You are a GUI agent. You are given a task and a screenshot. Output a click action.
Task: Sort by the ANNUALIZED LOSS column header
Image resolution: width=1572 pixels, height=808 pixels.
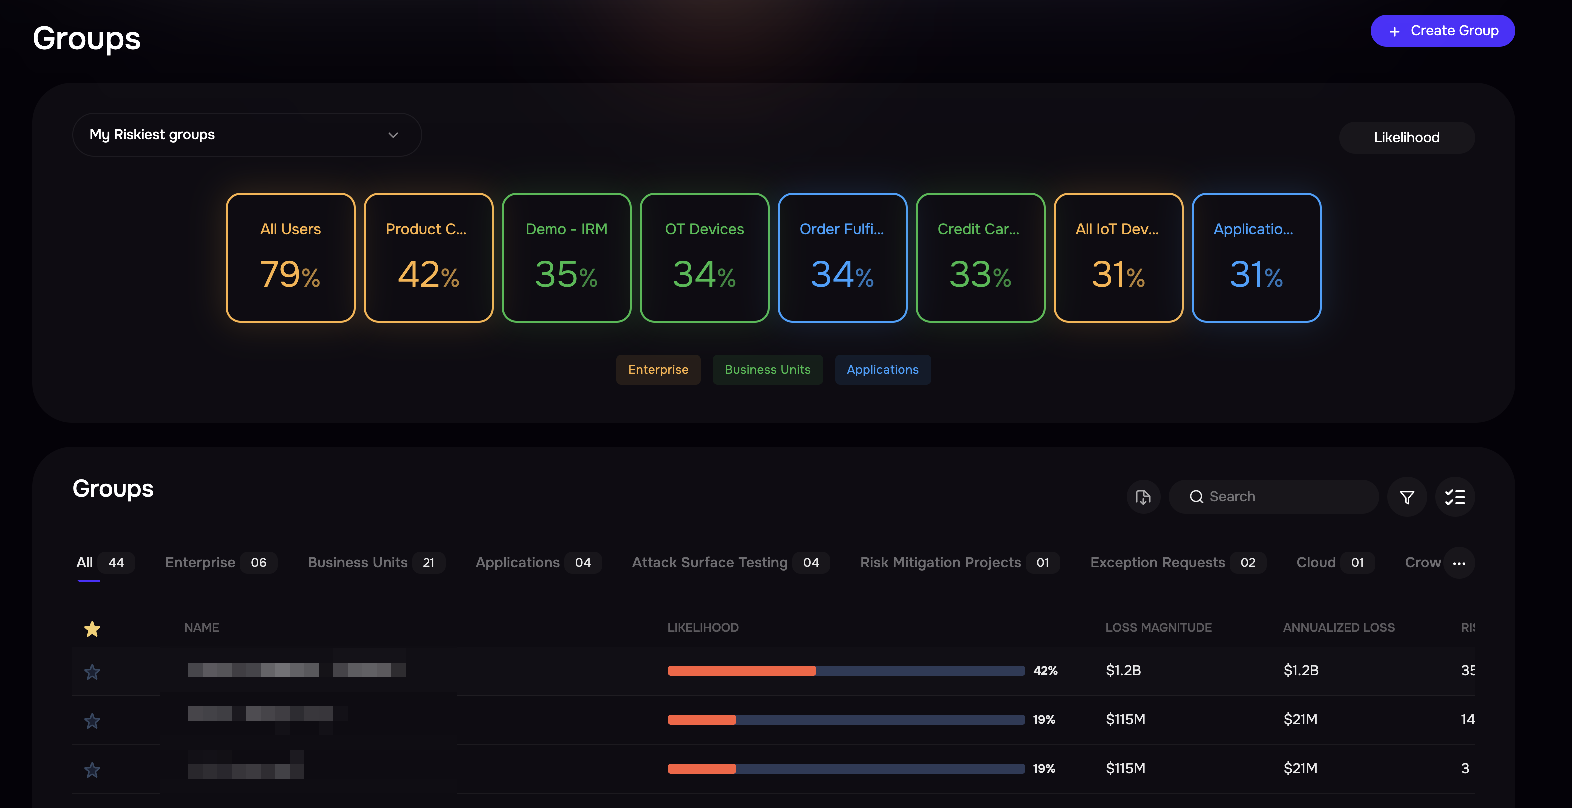click(x=1339, y=628)
